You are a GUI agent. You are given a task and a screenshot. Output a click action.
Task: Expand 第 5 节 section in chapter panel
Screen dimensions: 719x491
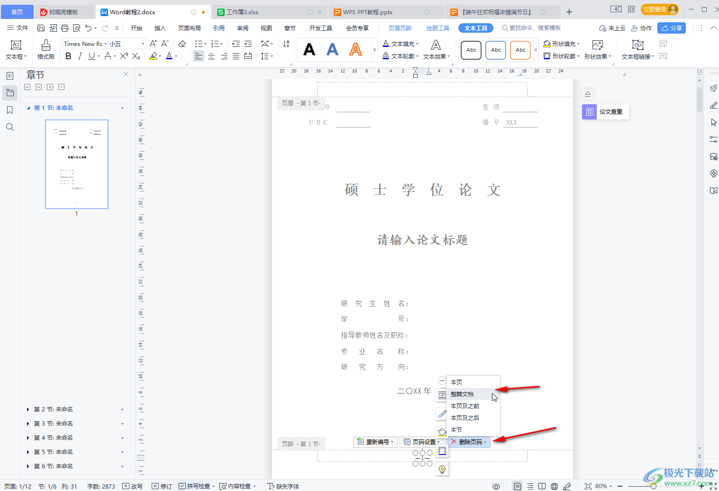click(28, 452)
